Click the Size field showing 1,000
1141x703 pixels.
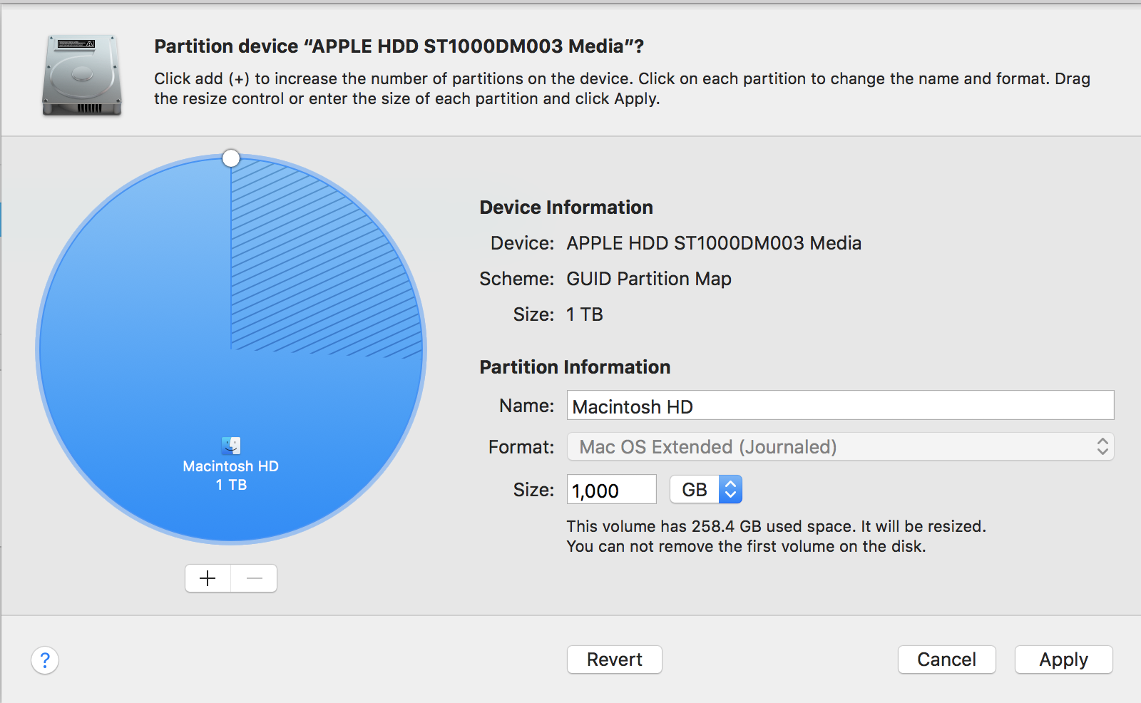[x=610, y=489]
